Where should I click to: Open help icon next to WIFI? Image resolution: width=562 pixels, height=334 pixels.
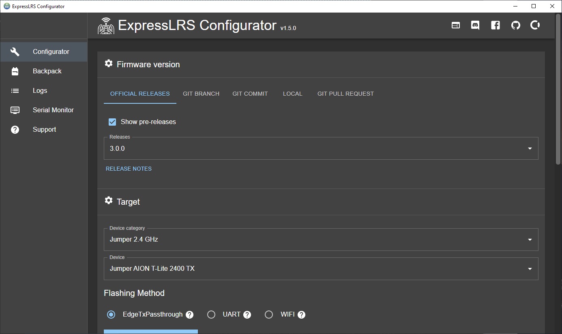pyautogui.click(x=301, y=315)
